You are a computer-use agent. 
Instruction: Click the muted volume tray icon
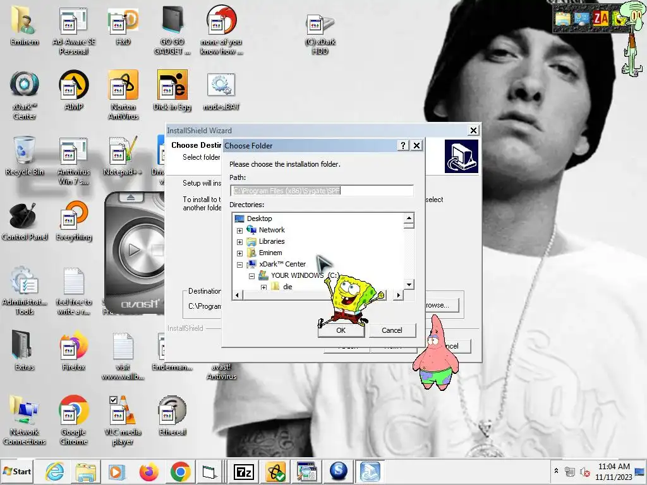tap(584, 472)
